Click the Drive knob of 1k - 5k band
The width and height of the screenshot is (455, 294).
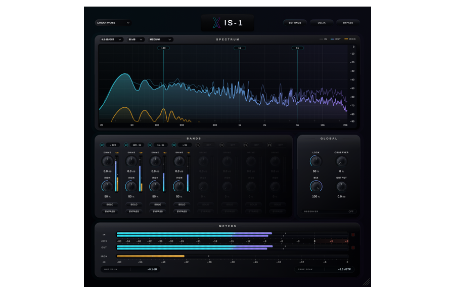click(x=155, y=161)
